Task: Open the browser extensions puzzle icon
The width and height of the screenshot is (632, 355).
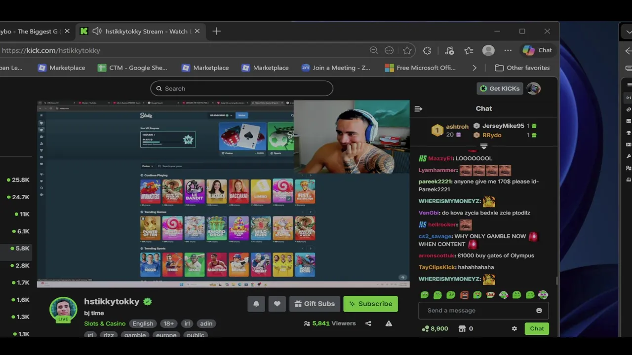Action: pyautogui.click(x=427, y=50)
